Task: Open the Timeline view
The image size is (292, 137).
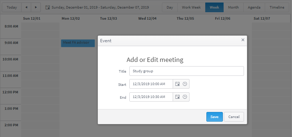Action: tap(277, 8)
